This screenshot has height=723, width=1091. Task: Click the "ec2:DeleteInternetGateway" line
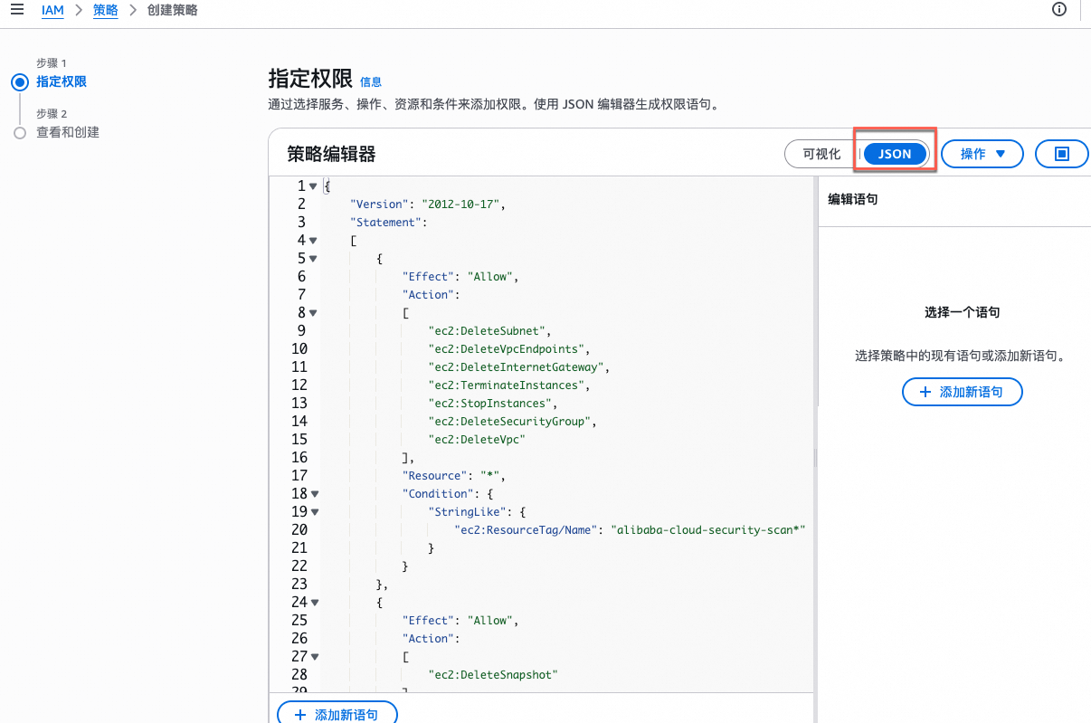pos(519,366)
